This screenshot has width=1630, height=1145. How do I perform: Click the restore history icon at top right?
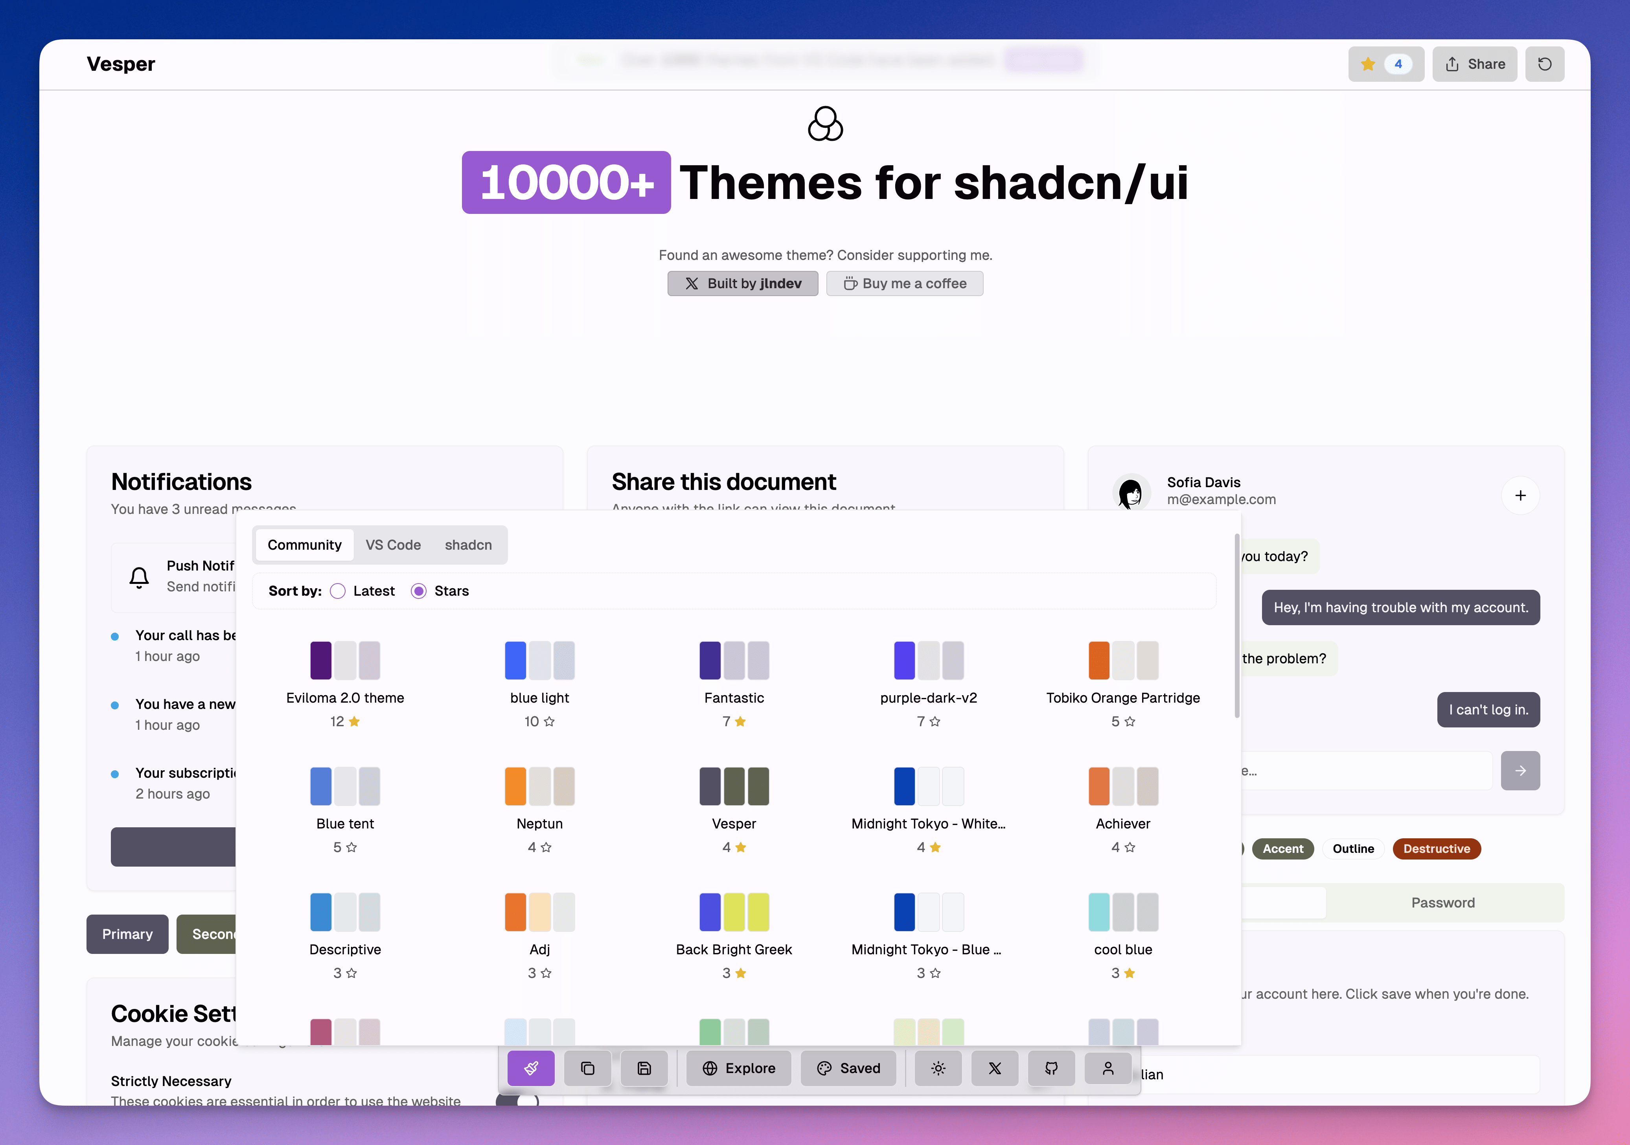(x=1545, y=64)
